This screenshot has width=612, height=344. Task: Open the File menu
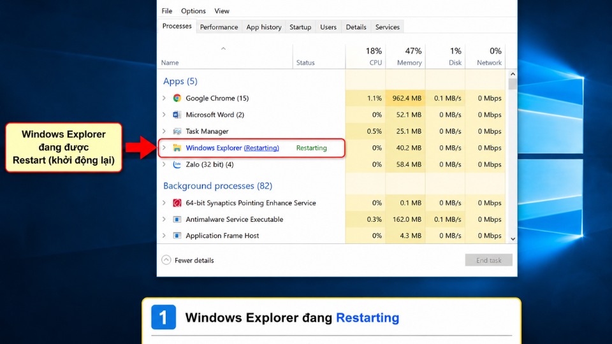(x=166, y=11)
